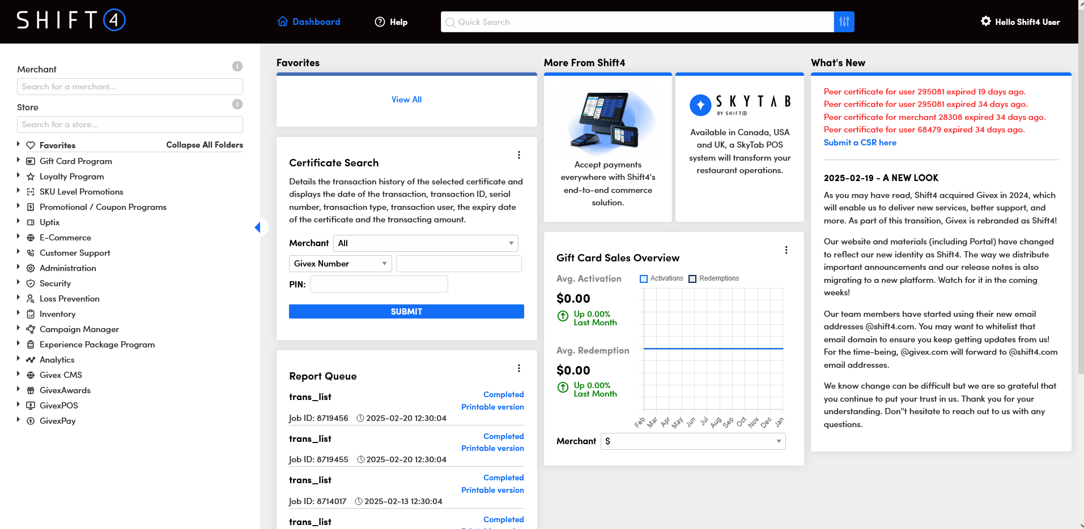Click the Experience Package Program icon
Image resolution: width=1084 pixels, height=529 pixels.
(31, 345)
